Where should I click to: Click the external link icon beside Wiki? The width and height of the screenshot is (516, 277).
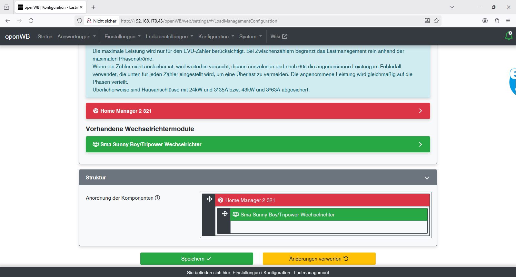pyautogui.click(x=285, y=36)
